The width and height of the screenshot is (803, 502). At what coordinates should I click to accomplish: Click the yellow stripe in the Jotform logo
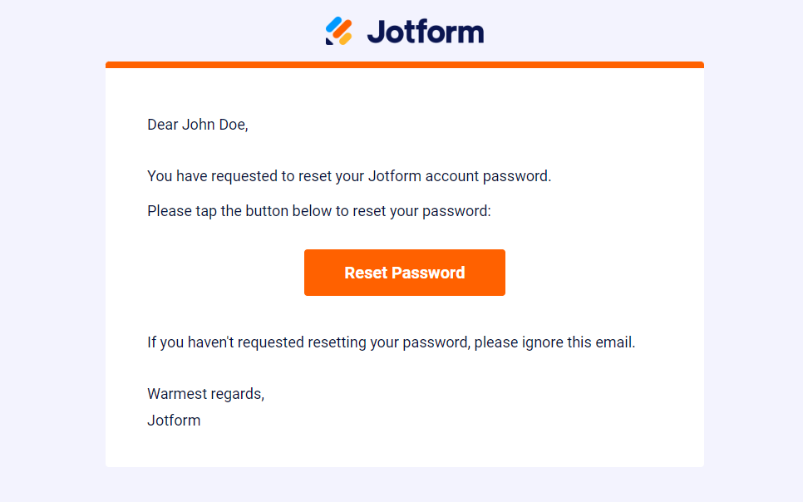pos(346,37)
